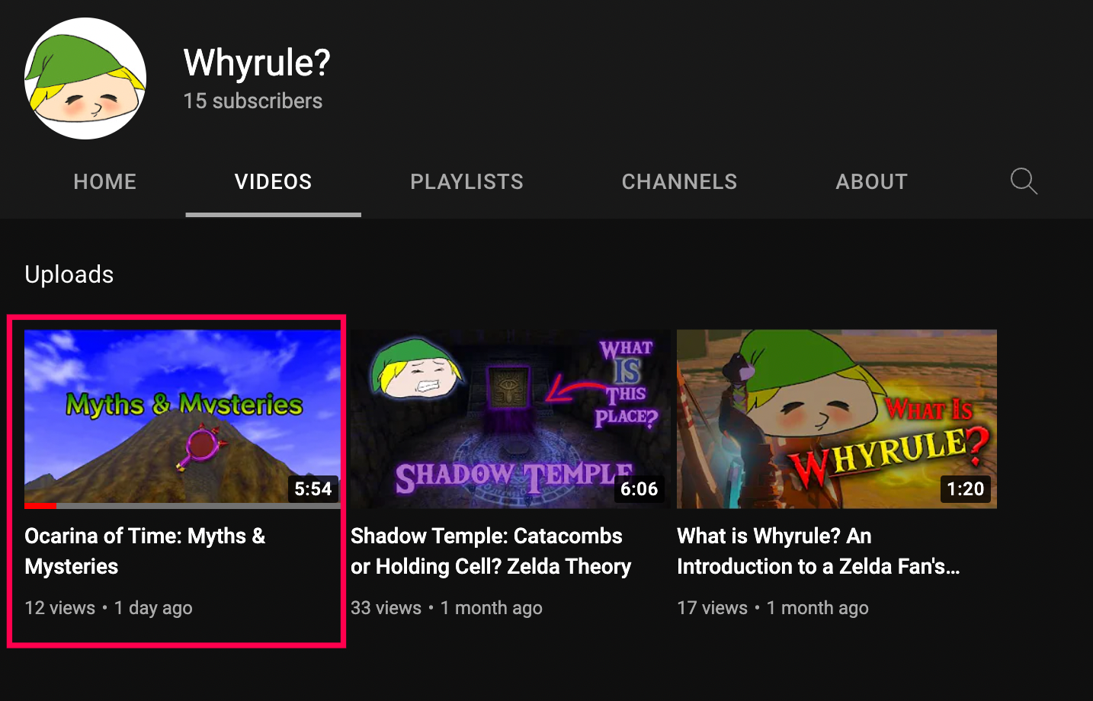Click '17 views • 1 month ago' text
Screen dimensions: 1093x701
[x=773, y=608]
